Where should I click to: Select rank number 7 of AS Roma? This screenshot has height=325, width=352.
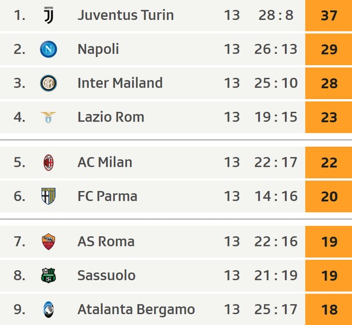tap(19, 242)
